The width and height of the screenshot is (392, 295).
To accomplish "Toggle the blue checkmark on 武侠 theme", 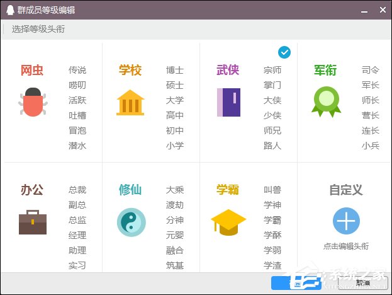I will tap(284, 52).
